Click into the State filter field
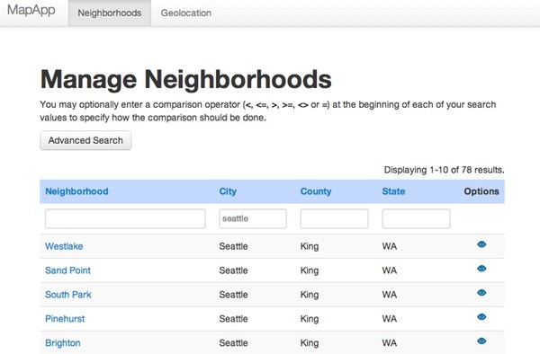This screenshot has height=354, width=540. (x=416, y=218)
